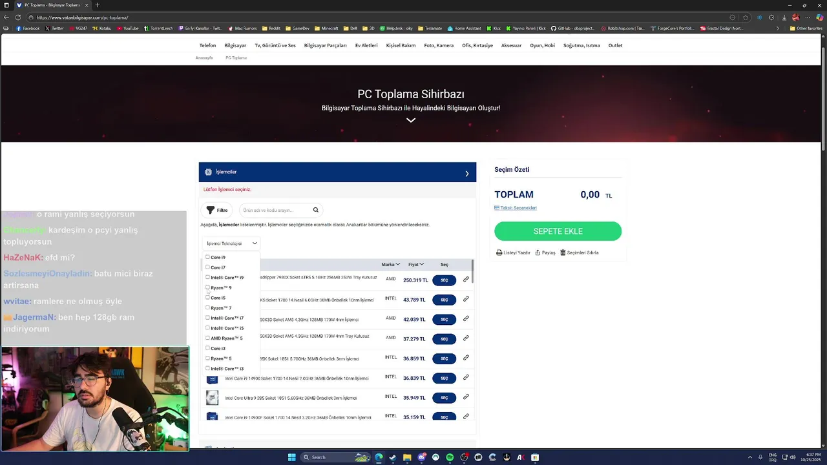Show hidden system tray icons

pos(749,457)
